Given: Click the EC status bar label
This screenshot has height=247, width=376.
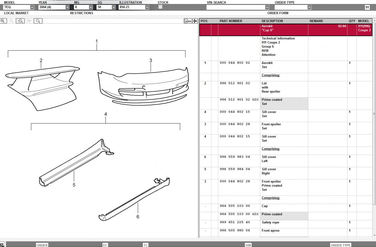Looking at the screenshot, I should (105, 245).
